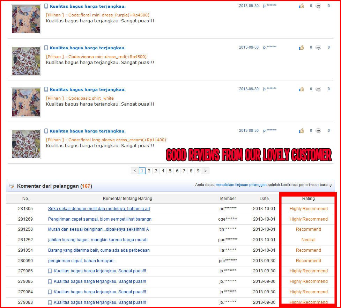
Task: Go to next review page arrow
Action: [206, 171]
